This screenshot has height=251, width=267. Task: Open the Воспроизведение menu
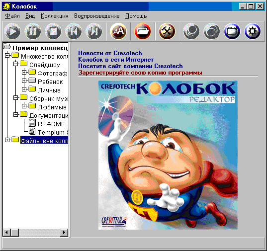tap(97, 16)
